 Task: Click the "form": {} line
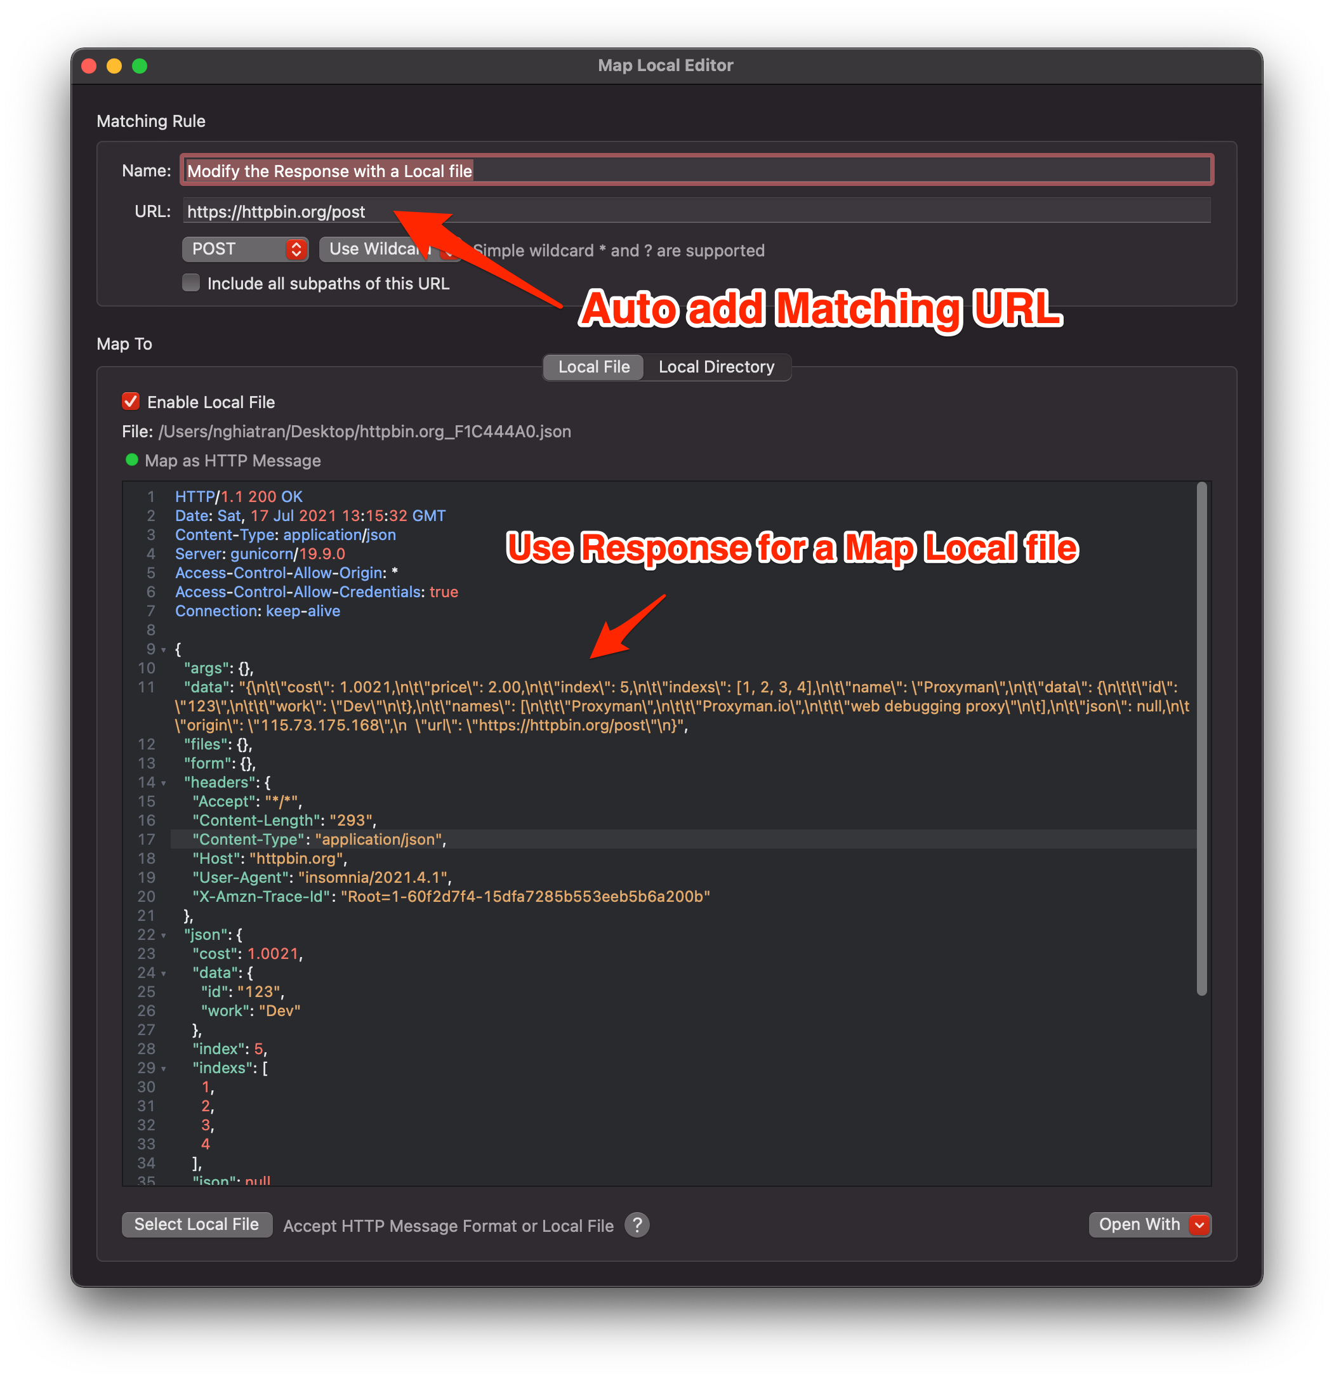(x=220, y=762)
